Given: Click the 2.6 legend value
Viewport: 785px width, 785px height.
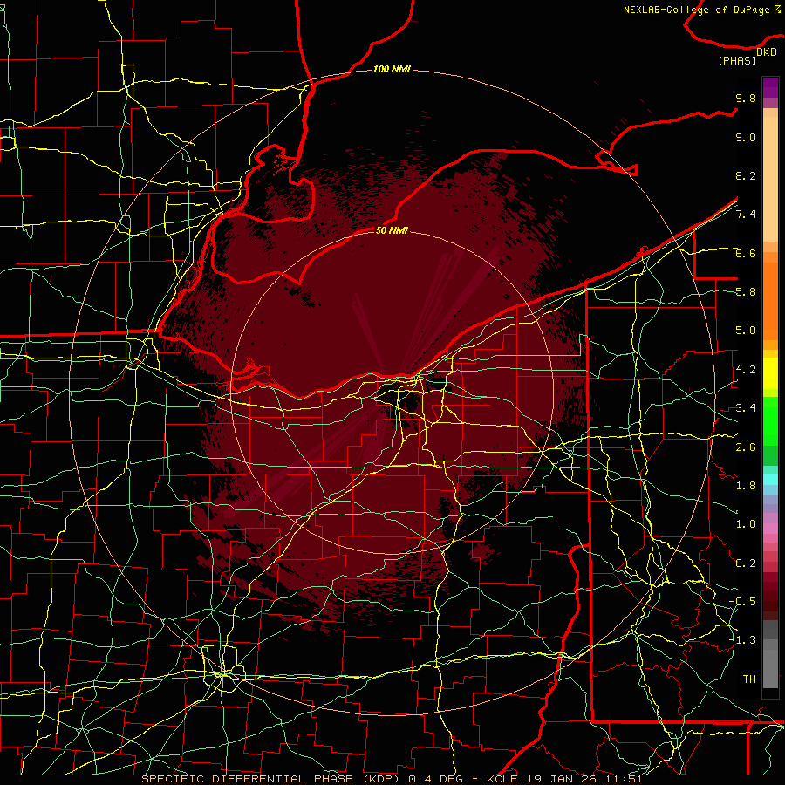Looking at the screenshot, I should coord(746,447).
